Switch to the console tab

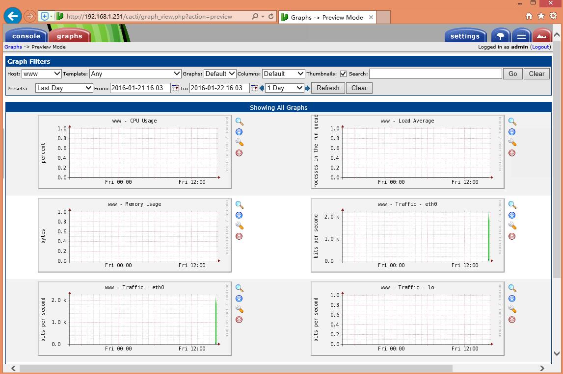(26, 36)
